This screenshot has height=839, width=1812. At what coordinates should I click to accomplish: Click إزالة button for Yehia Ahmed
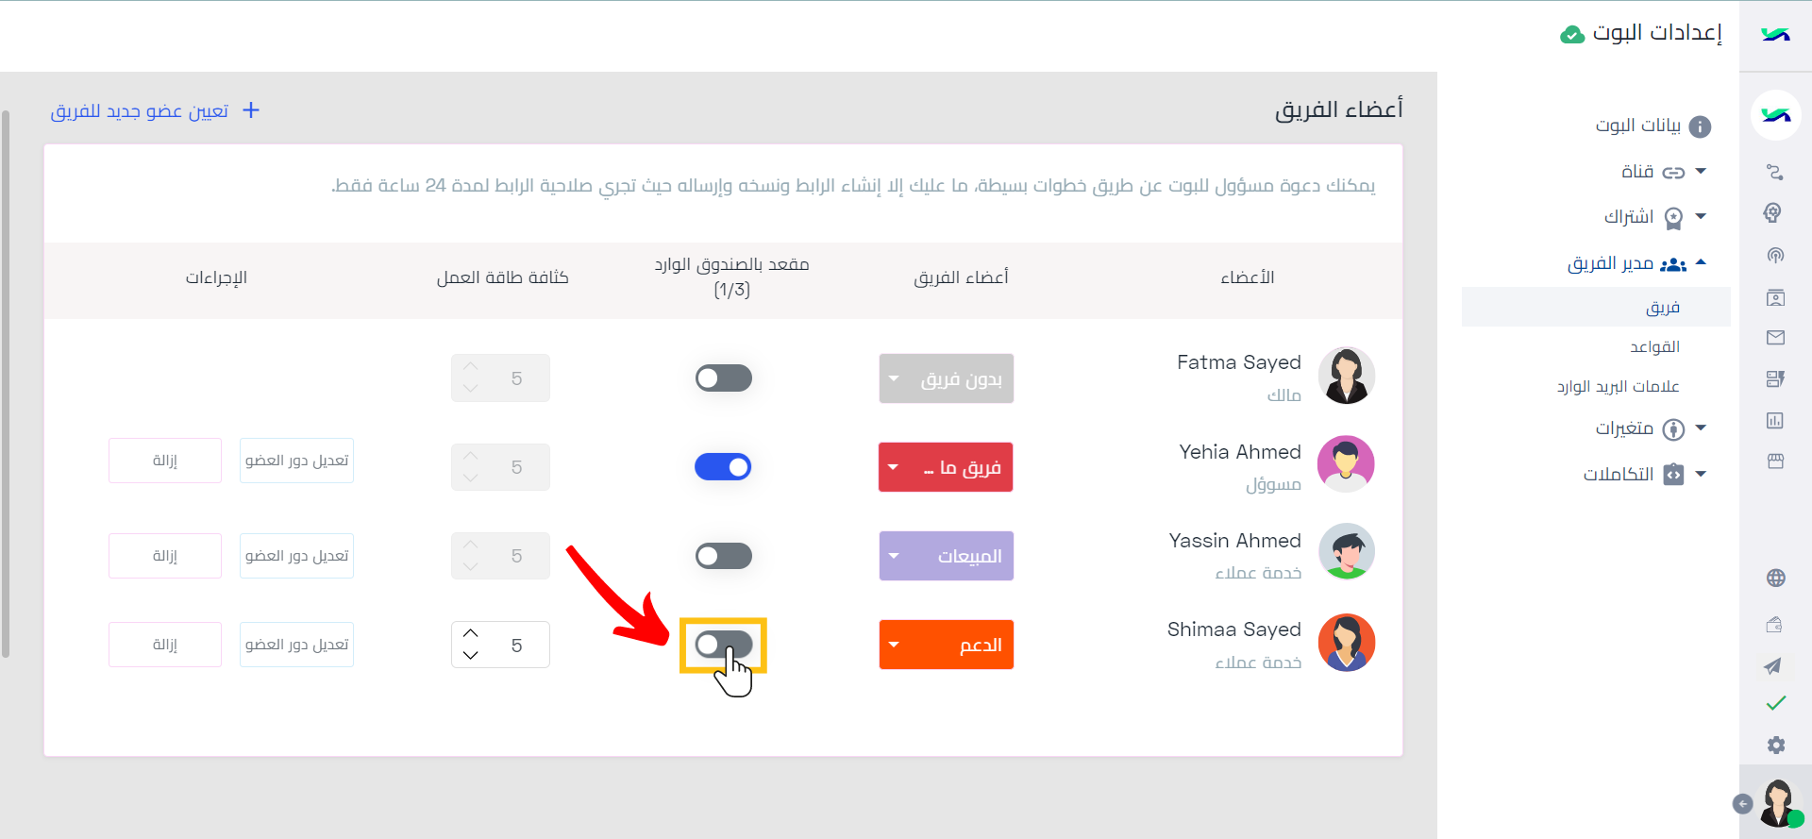(165, 461)
